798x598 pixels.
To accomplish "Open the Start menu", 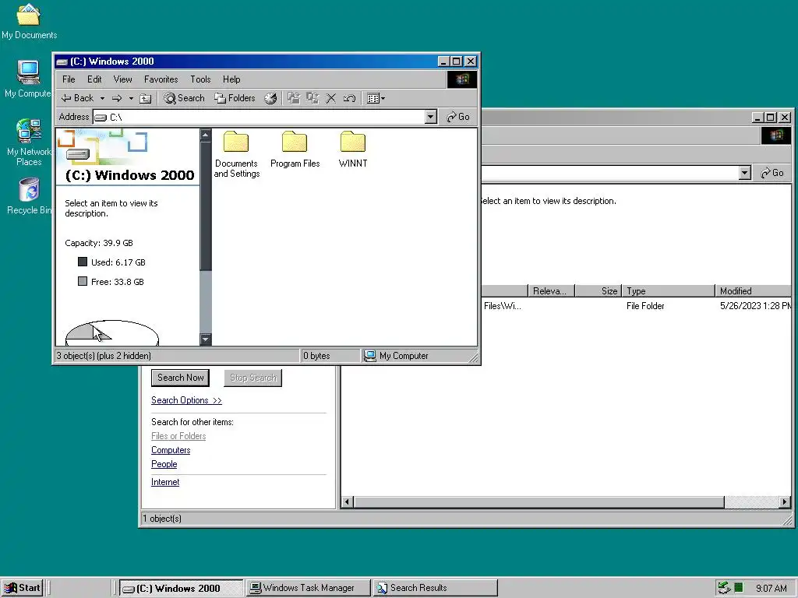I will [x=23, y=588].
